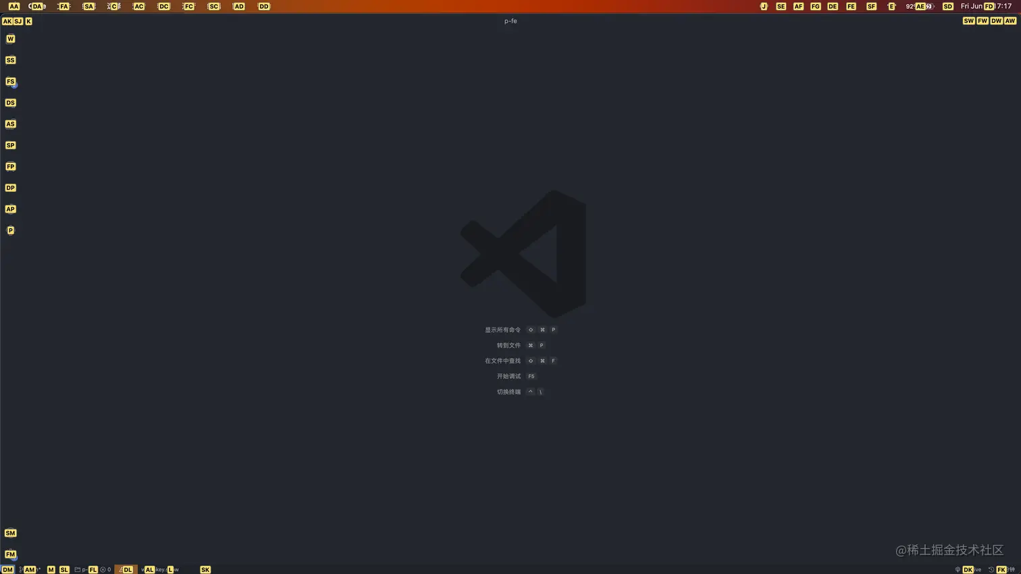Open the Manage gear icon
The image size is (1021, 574).
coord(10,554)
